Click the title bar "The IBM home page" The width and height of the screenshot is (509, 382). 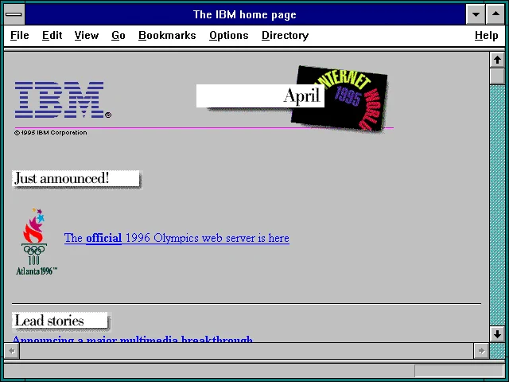click(245, 14)
